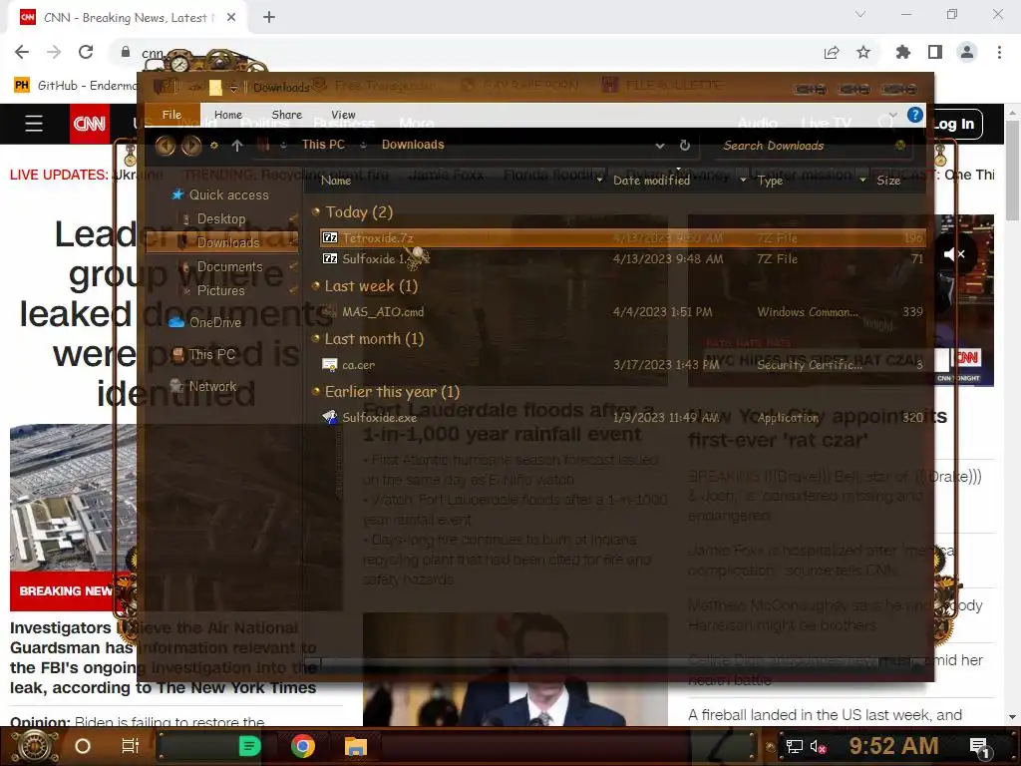
Task: Click the search magnifier in Search Downloads box
Action: click(x=900, y=146)
